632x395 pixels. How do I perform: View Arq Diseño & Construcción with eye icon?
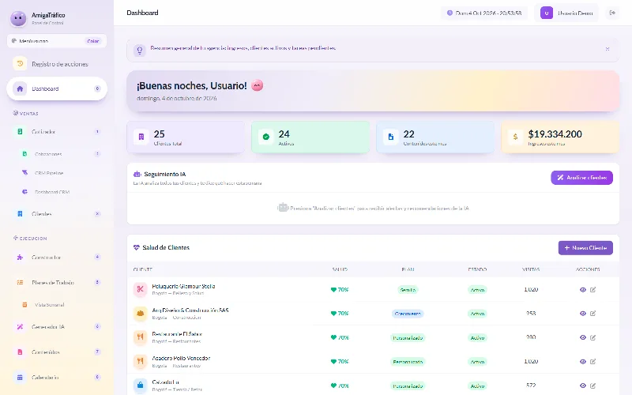[x=583, y=313]
